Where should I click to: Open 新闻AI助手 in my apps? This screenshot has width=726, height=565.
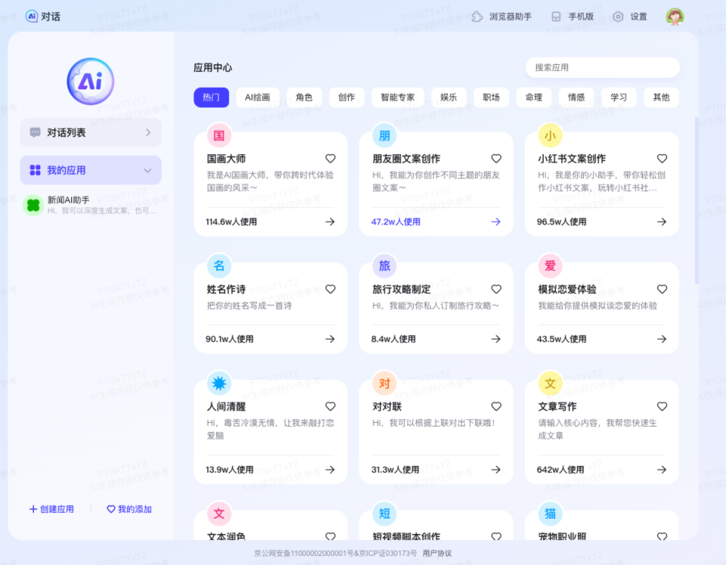[x=91, y=205]
